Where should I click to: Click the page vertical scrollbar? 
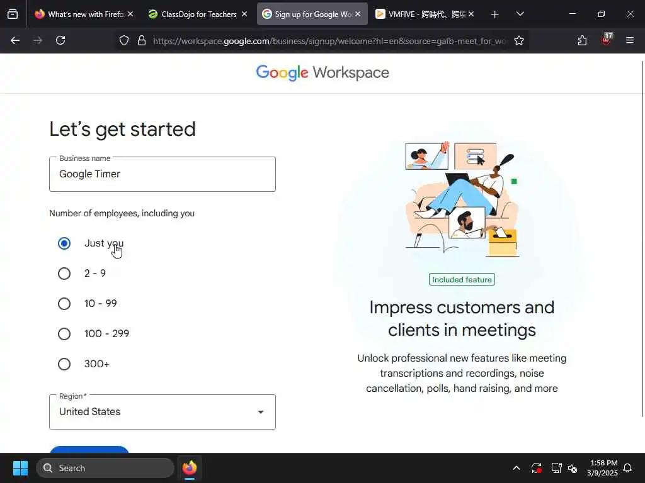coord(642,238)
